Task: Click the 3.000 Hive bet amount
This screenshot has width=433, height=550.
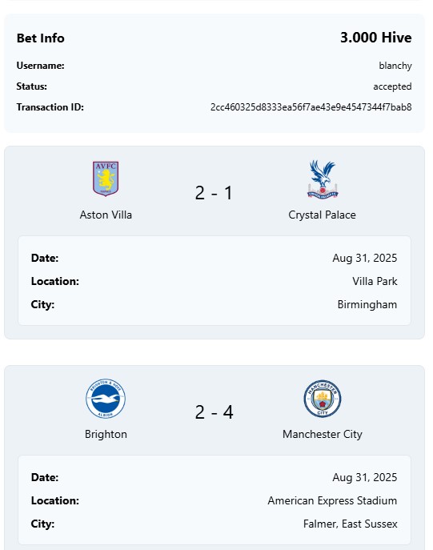Action: (x=376, y=38)
